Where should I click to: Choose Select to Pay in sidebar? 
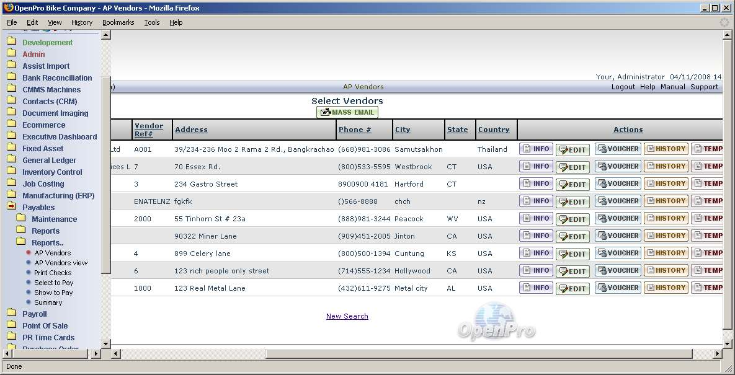coord(53,283)
